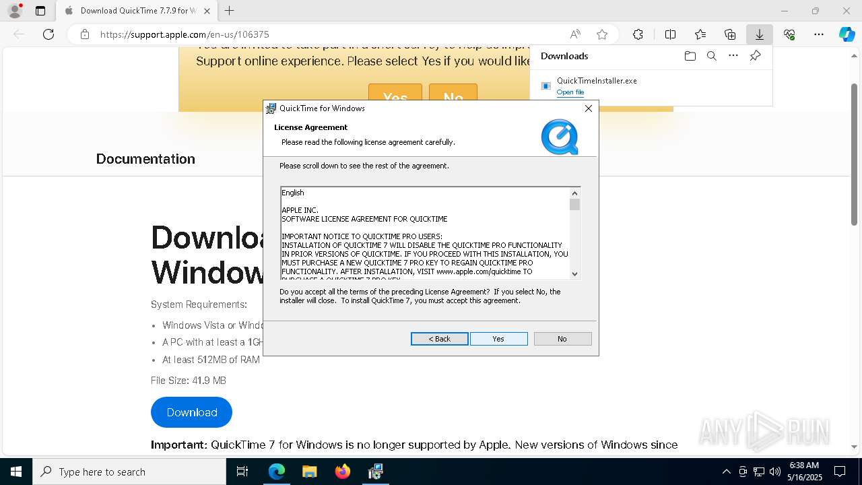Open the volume control tray icon
862x485 pixels.
click(x=775, y=472)
